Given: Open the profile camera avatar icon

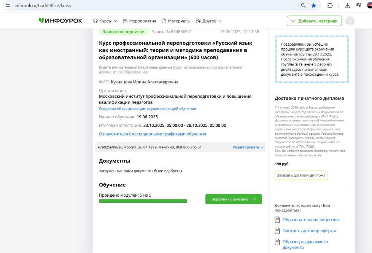Looking at the screenshot, I should [350, 21].
